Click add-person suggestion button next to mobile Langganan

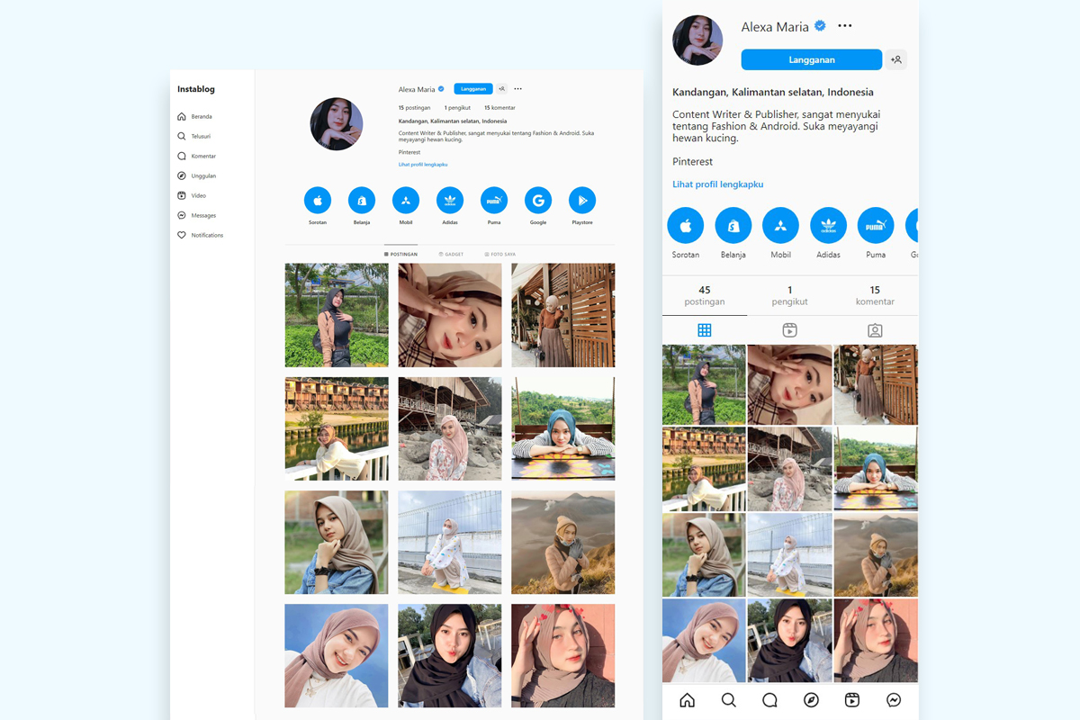[x=895, y=59]
